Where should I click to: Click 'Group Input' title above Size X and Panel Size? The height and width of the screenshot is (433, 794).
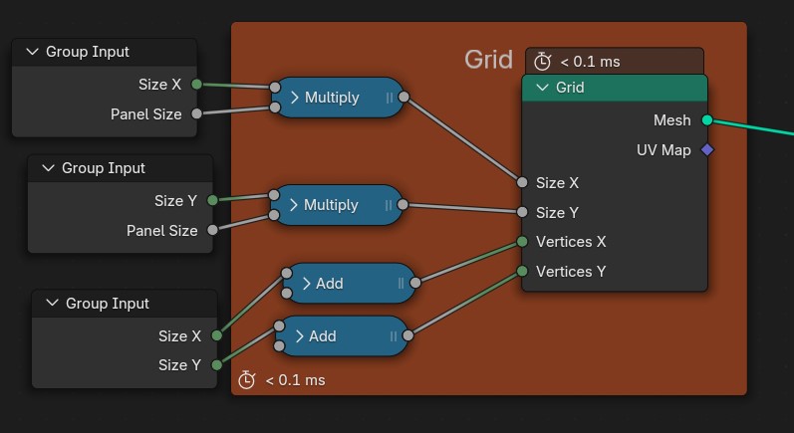[x=88, y=52]
